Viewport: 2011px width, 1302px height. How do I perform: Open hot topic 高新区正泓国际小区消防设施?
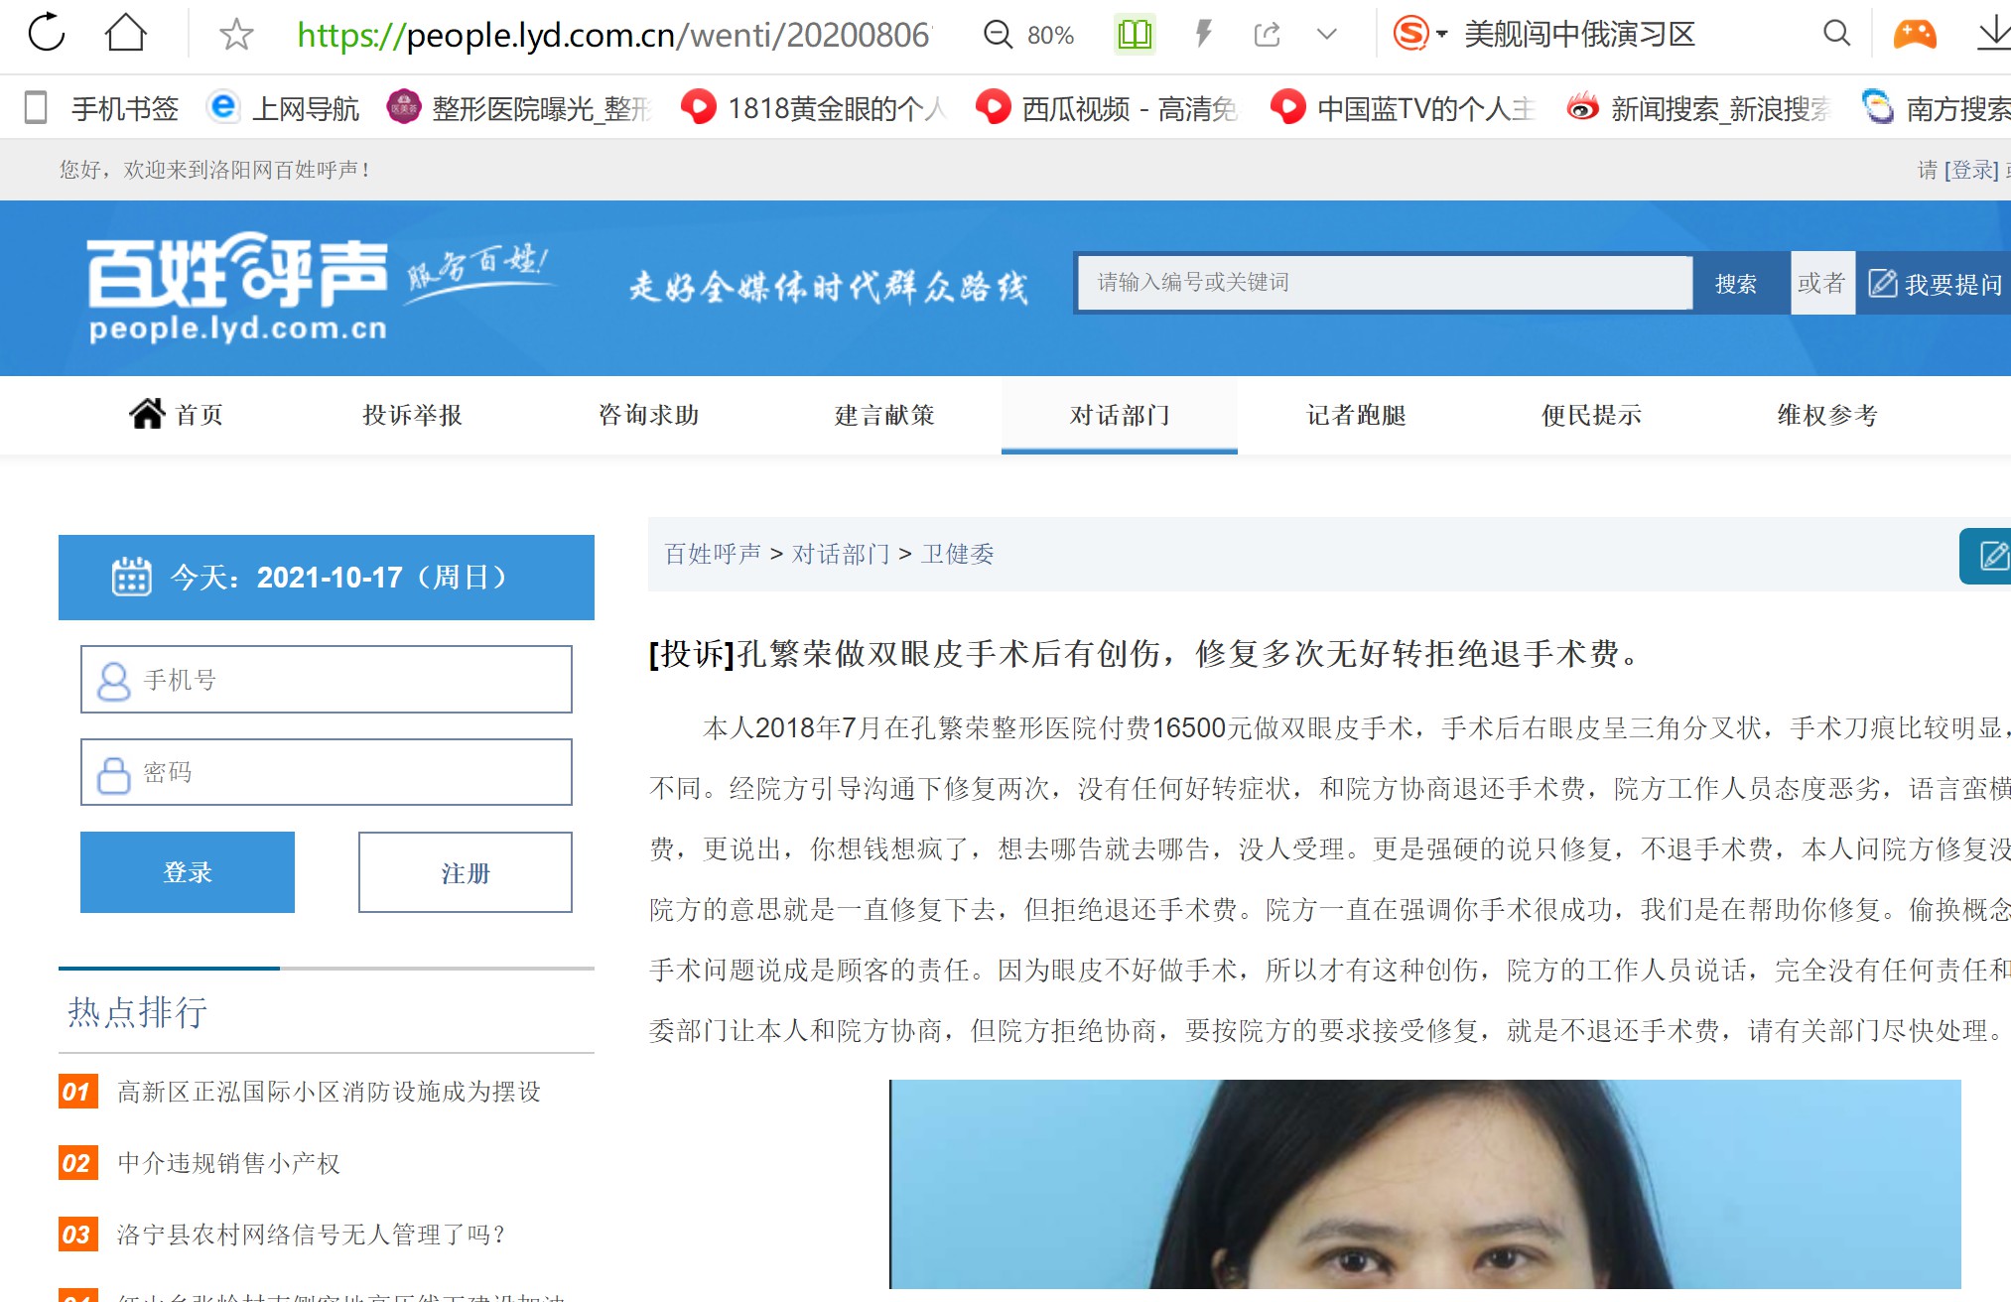(329, 1092)
